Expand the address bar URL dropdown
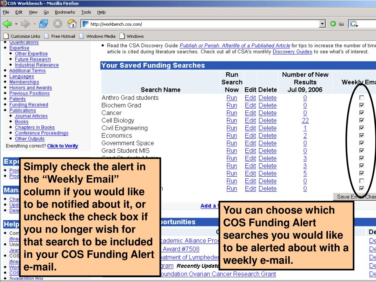Viewport: 376px width, 282px height. pos(322,24)
